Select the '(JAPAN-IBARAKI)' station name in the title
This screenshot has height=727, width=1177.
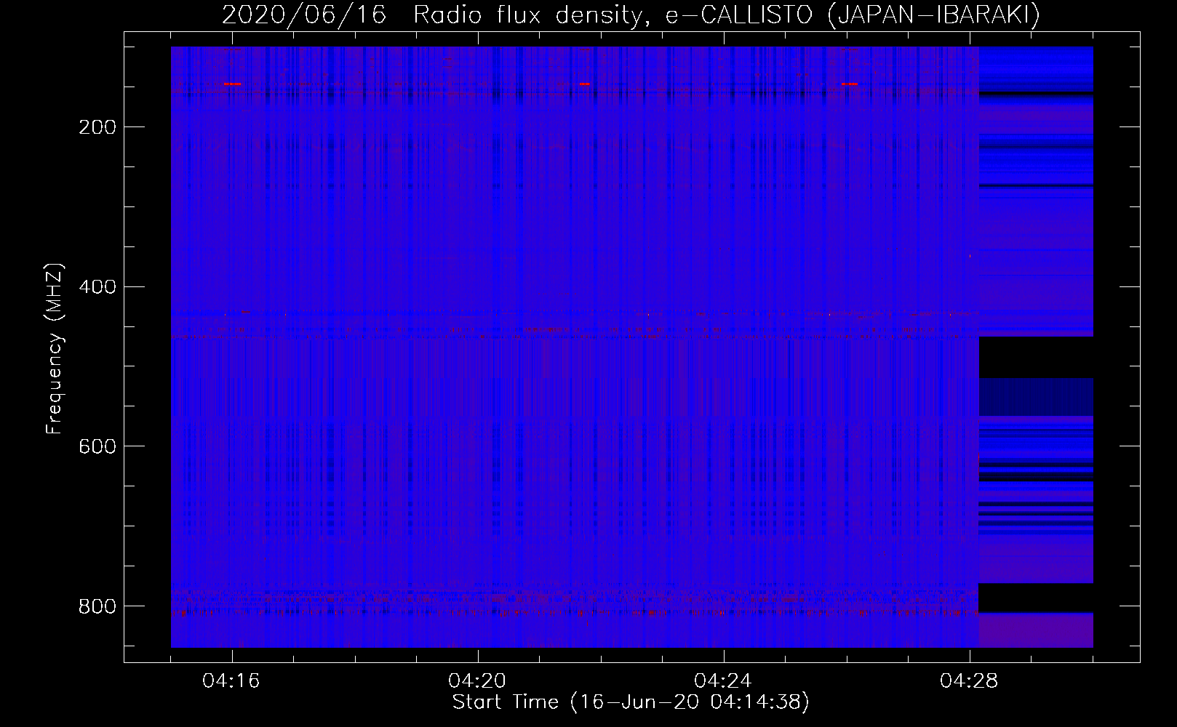[933, 15]
